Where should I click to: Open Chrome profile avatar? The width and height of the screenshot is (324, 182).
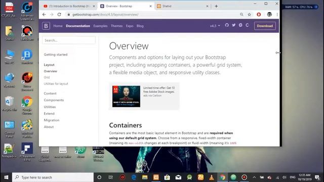[x=269, y=15]
